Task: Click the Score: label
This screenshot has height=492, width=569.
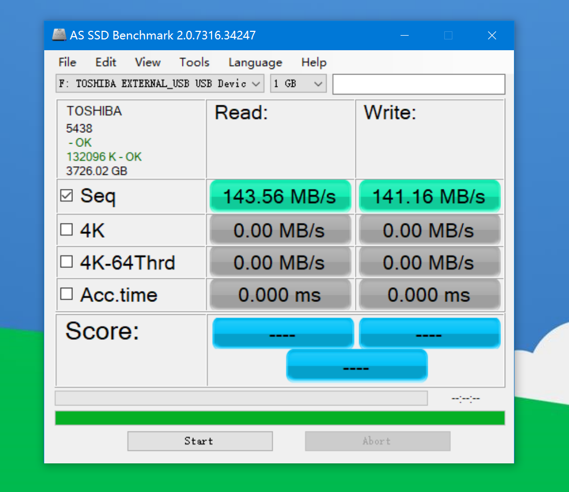Action: [102, 331]
